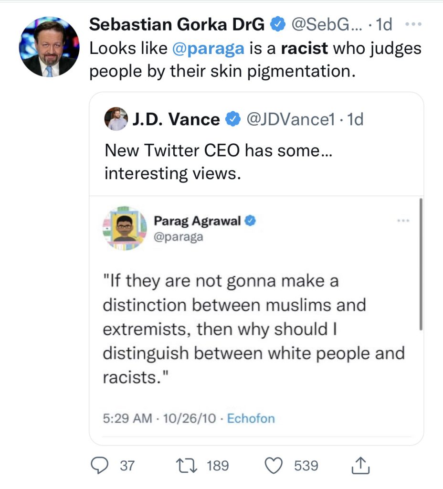Screen dimensions: 443x489
Task: Open the Parag Agrawal cartoon avatar
Action: tap(125, 228)
